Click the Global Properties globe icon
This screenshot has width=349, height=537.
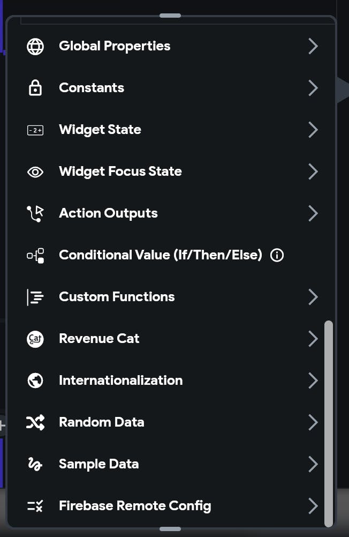coord(35,46)
